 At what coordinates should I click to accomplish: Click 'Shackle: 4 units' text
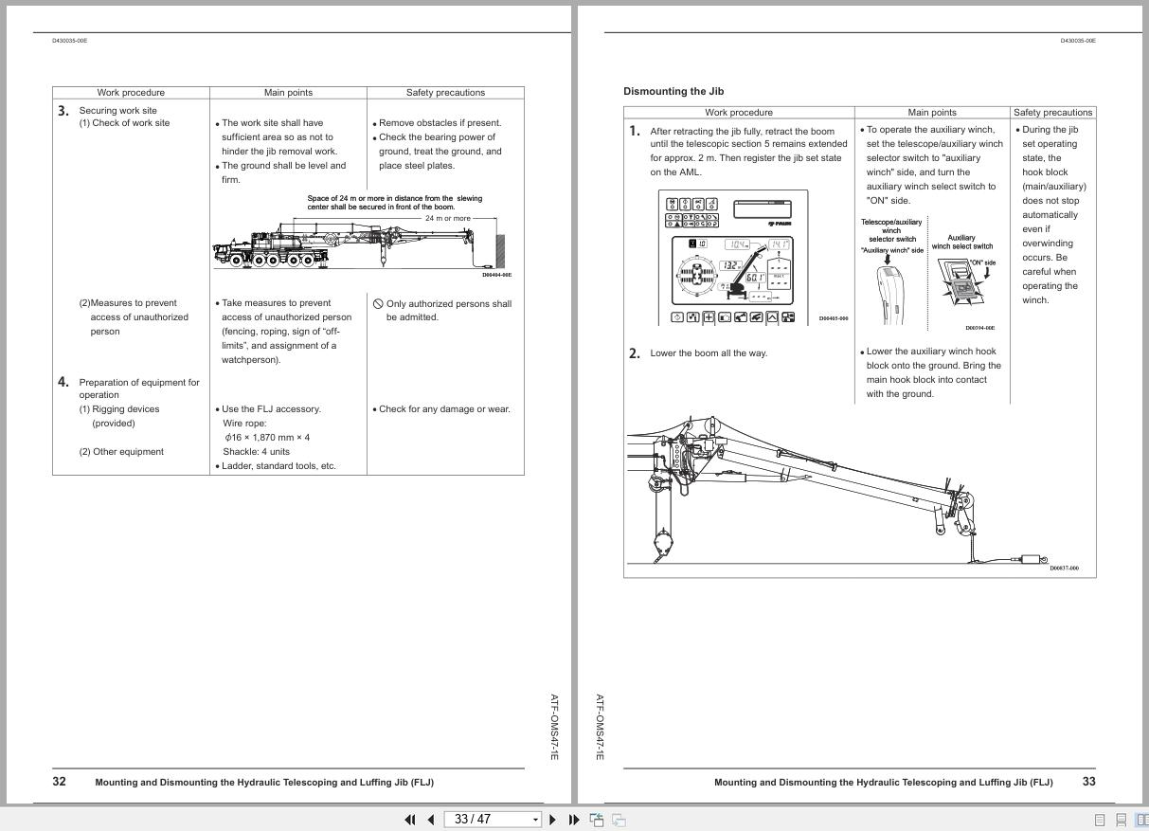(x=256, y=452)
